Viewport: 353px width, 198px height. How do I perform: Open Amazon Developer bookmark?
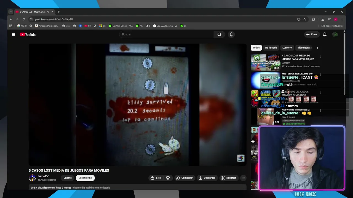[47, 26]
